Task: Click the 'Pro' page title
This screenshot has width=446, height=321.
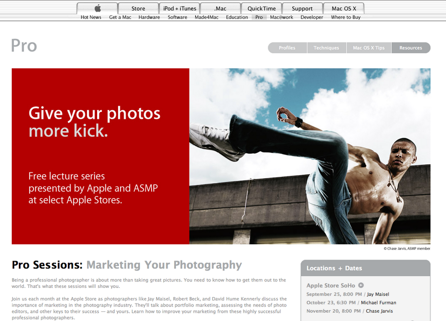Action: (24, 45)
